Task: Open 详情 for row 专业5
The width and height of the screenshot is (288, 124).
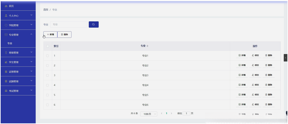Action: click(242, 95)
